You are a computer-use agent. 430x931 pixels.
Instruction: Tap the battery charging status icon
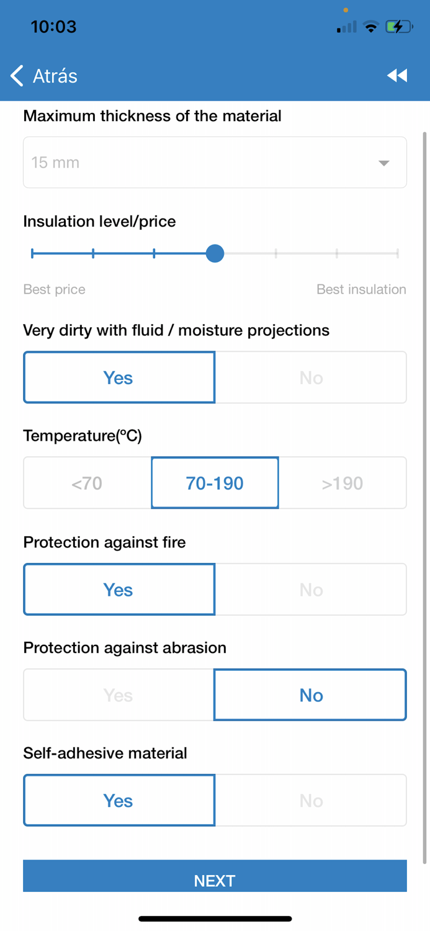(398, 27)
